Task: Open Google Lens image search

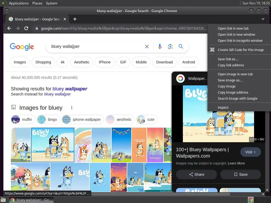Action: (x=170, y=47)
